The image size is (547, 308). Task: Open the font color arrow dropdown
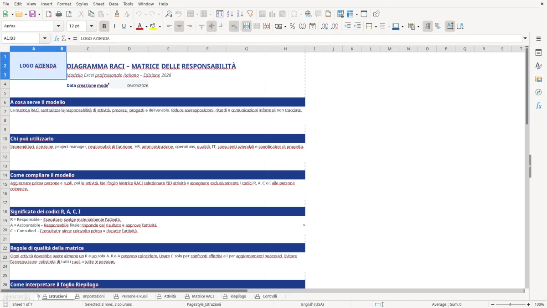pyautogui.click(x=146, y=26)
